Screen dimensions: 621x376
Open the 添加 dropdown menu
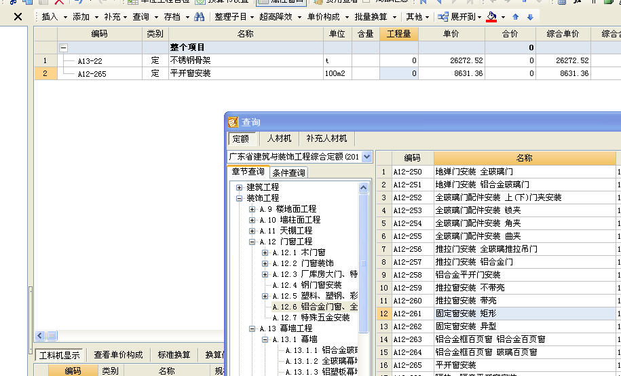coord(85,17)
